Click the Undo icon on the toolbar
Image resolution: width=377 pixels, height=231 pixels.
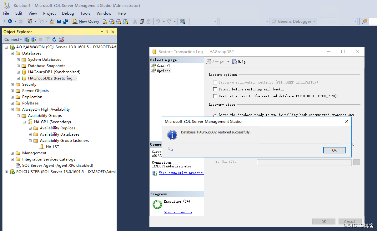(158, 21)
